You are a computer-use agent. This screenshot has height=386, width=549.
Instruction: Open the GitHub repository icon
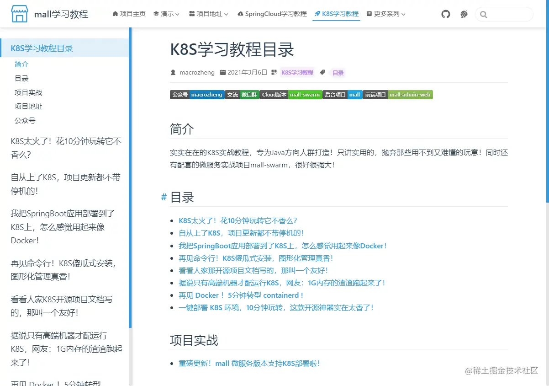[446, 14]
